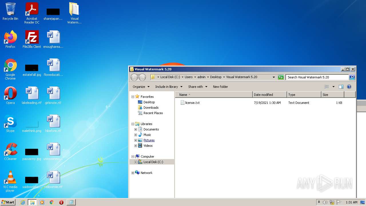
Task: Click the volume speaker icon in system tray
Action: tap(325, 202)
